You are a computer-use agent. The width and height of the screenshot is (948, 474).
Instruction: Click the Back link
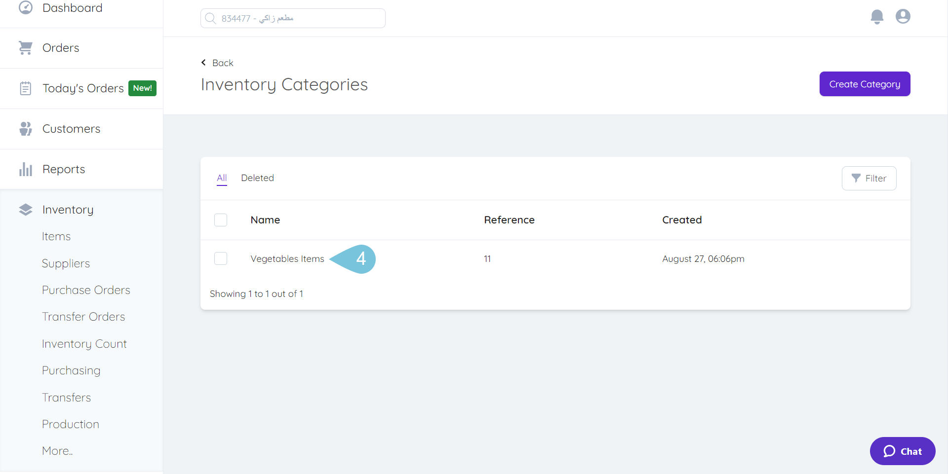217,63
